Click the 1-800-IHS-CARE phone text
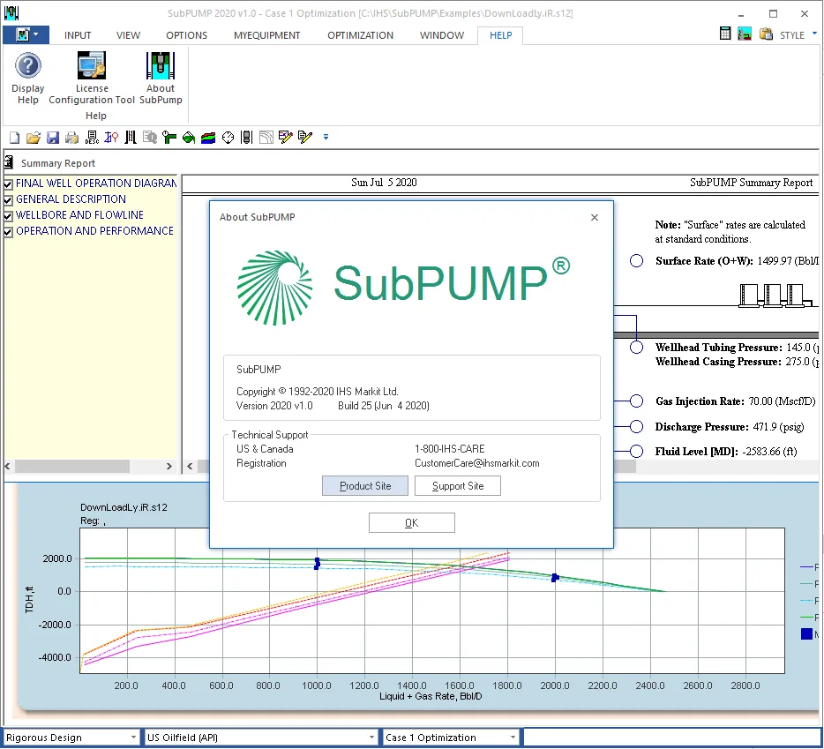 [x=450, y=449]
